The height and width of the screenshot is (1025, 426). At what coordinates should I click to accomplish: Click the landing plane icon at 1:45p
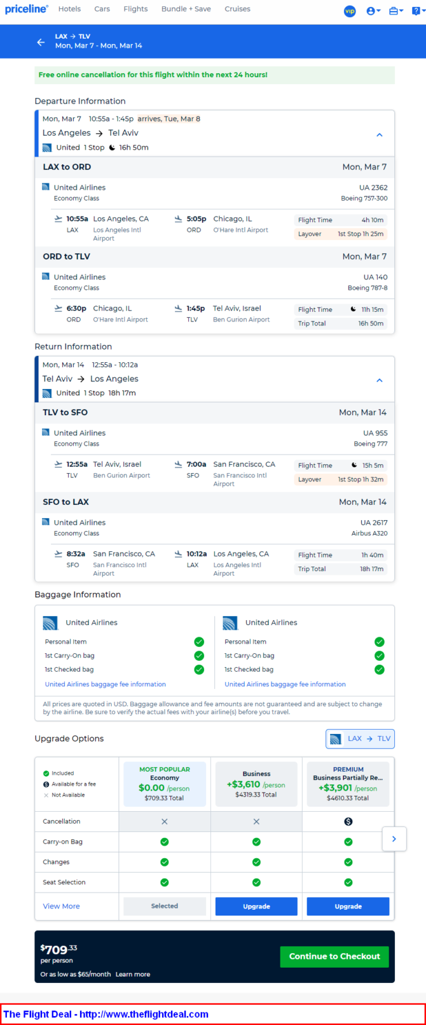click(x=179, y=309)
